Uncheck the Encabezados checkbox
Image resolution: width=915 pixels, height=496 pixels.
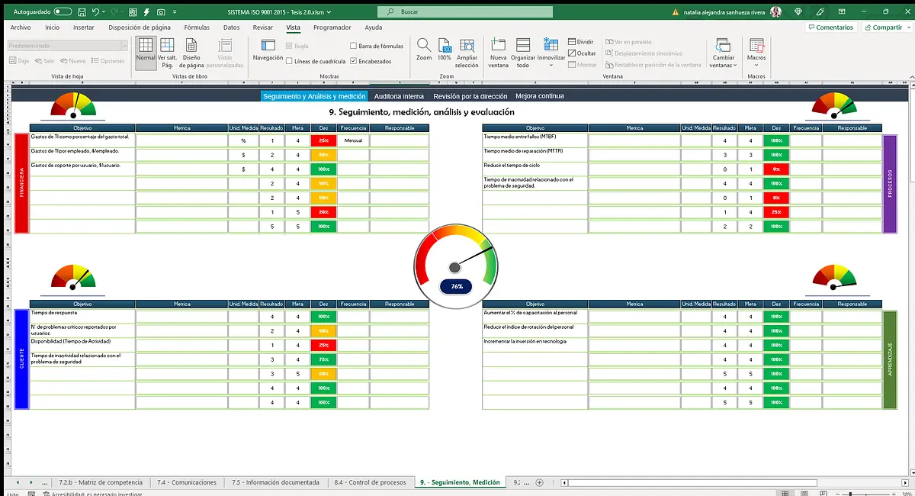353,61
